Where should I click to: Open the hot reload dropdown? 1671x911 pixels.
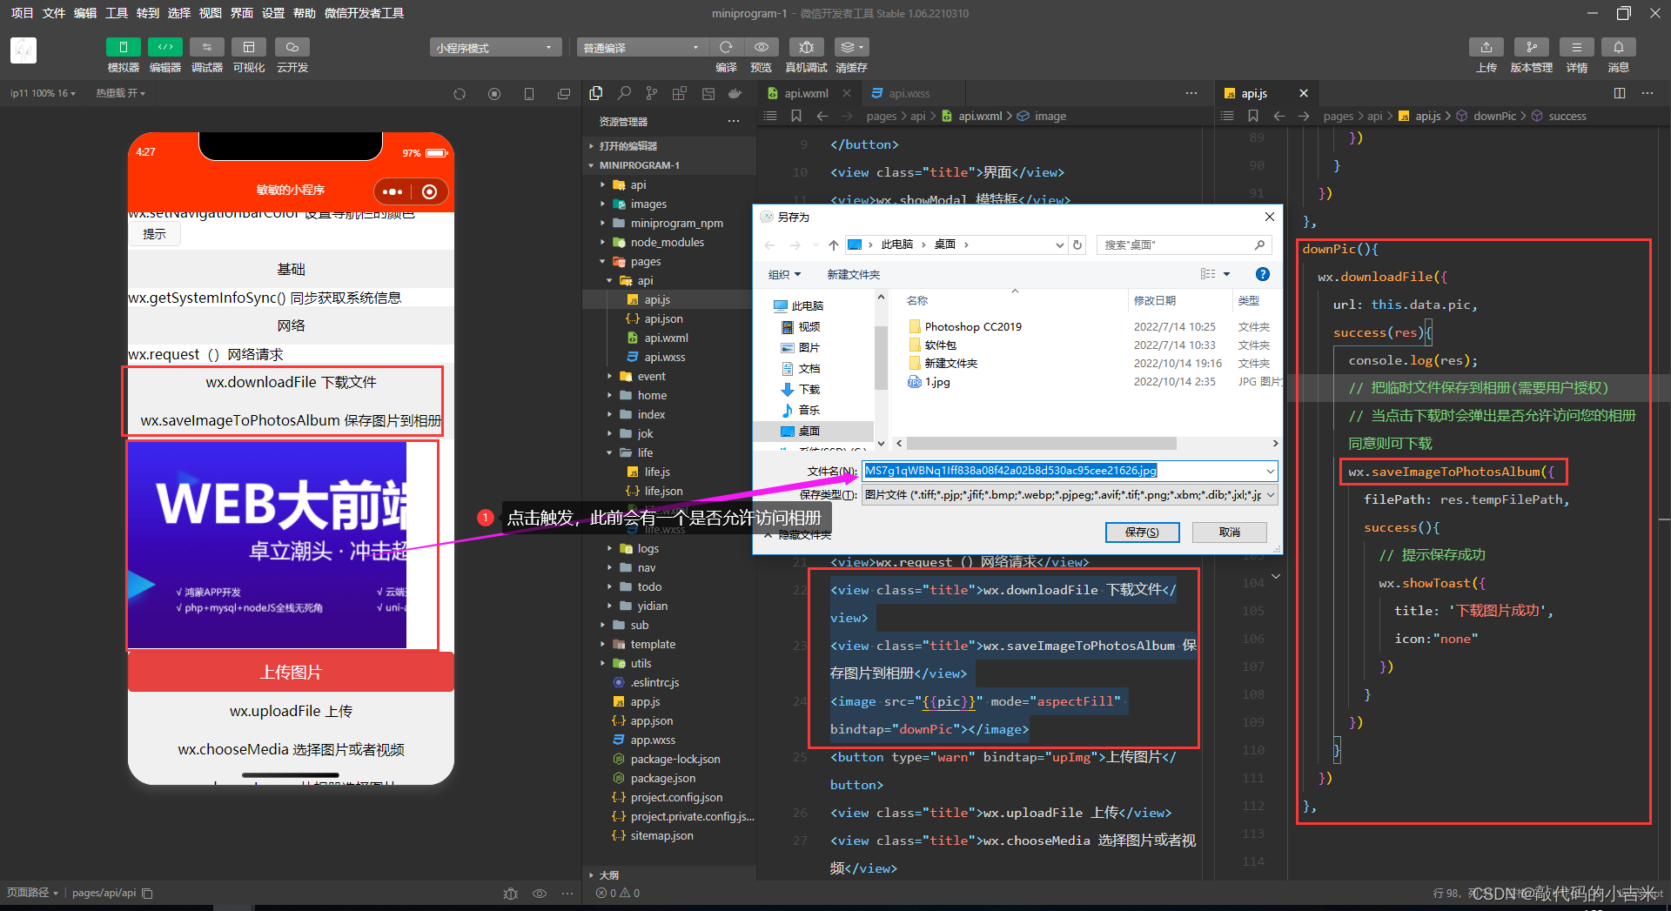120,93
